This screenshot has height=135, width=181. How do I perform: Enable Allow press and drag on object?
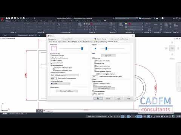54,68
